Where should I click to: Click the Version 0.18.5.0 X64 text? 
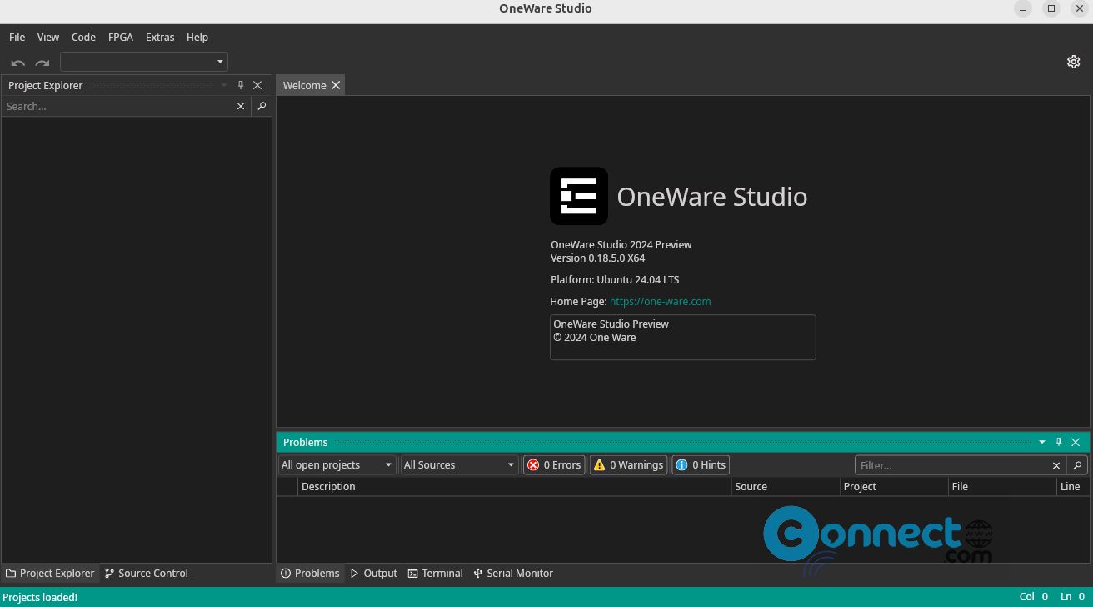[597, 258]
